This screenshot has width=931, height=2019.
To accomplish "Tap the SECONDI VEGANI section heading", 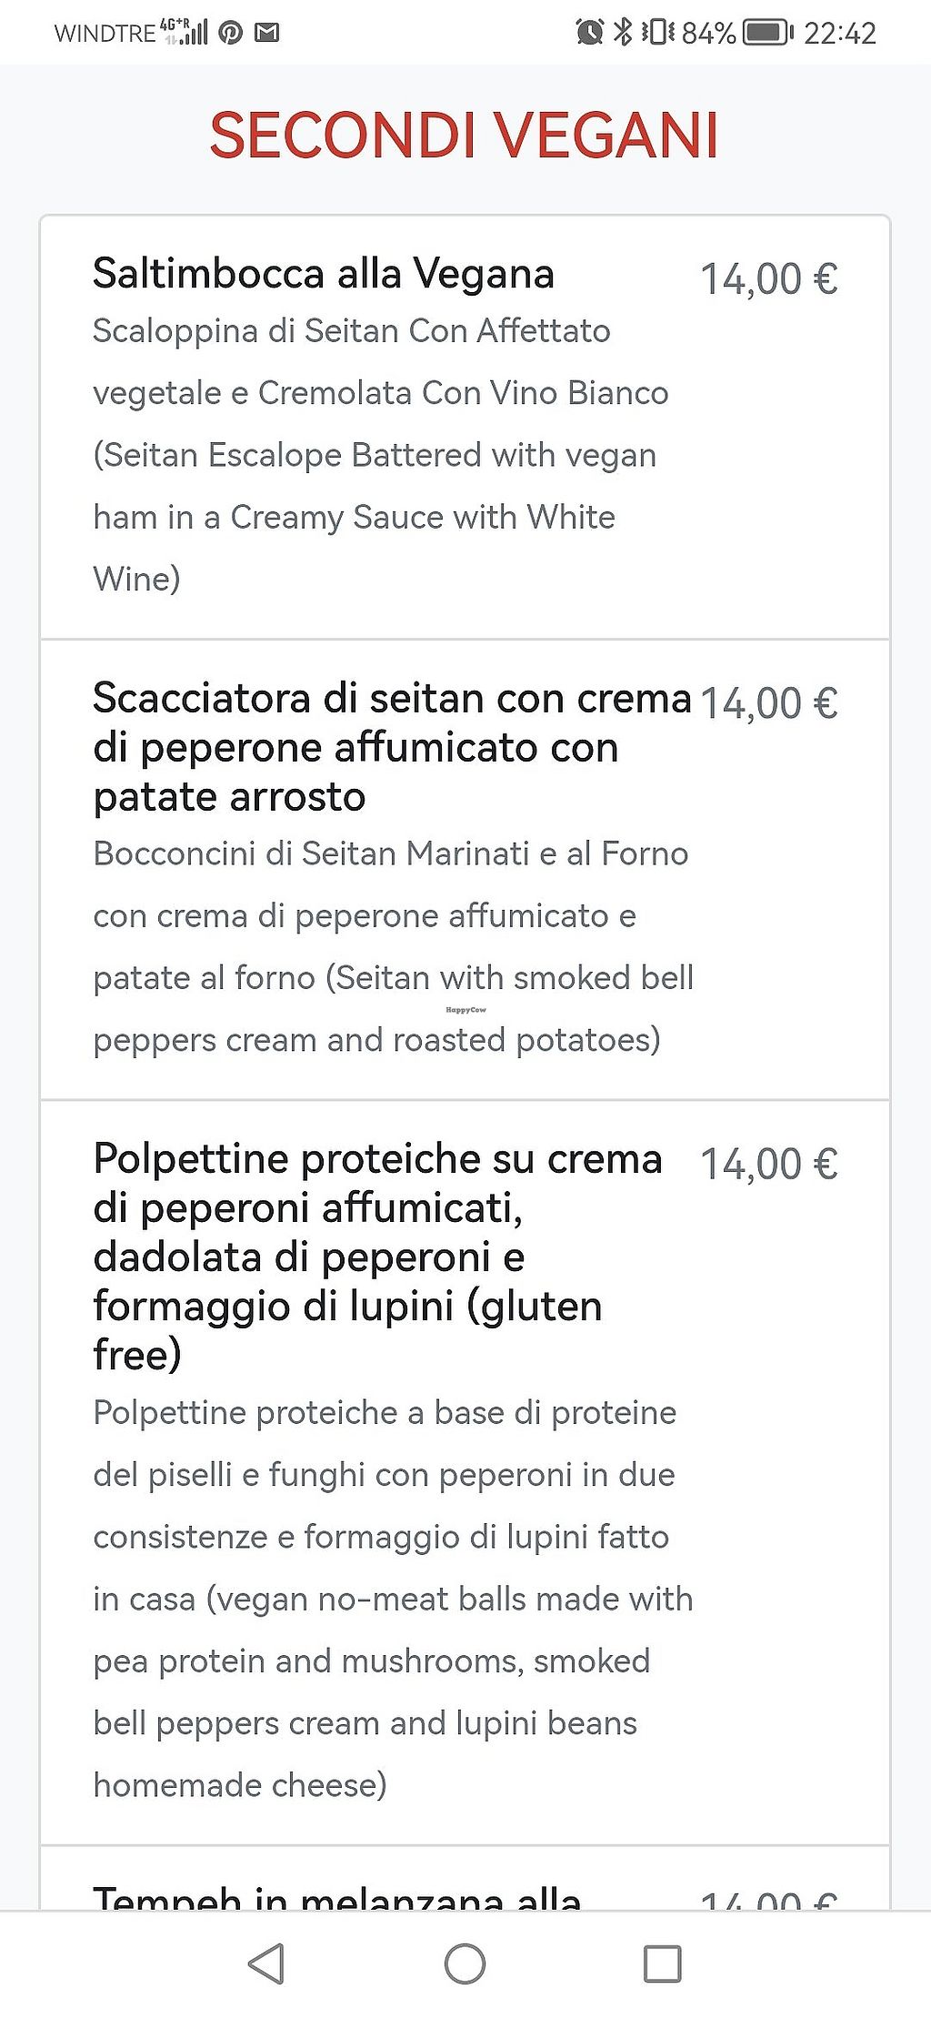I will pyautogui.click(x=465, y=136).
